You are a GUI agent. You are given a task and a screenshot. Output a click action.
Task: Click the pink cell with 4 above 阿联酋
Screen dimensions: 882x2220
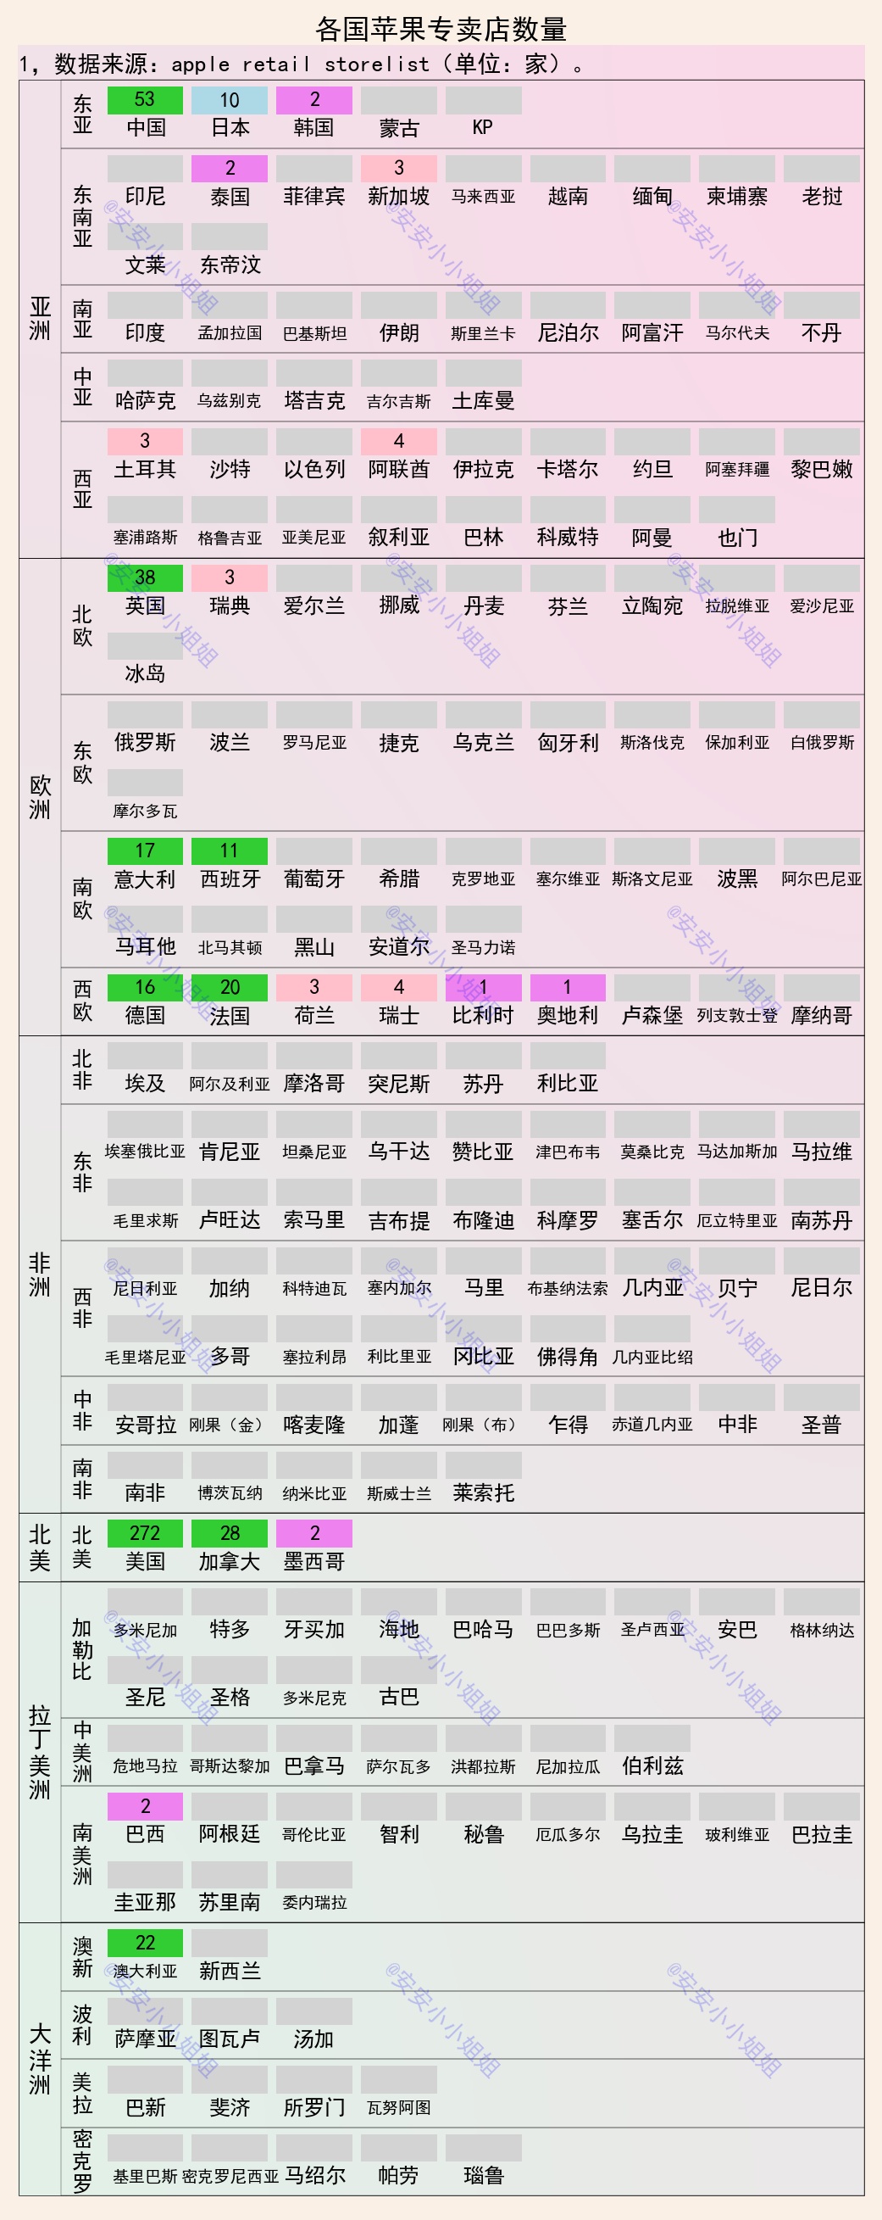coord(399,441)
